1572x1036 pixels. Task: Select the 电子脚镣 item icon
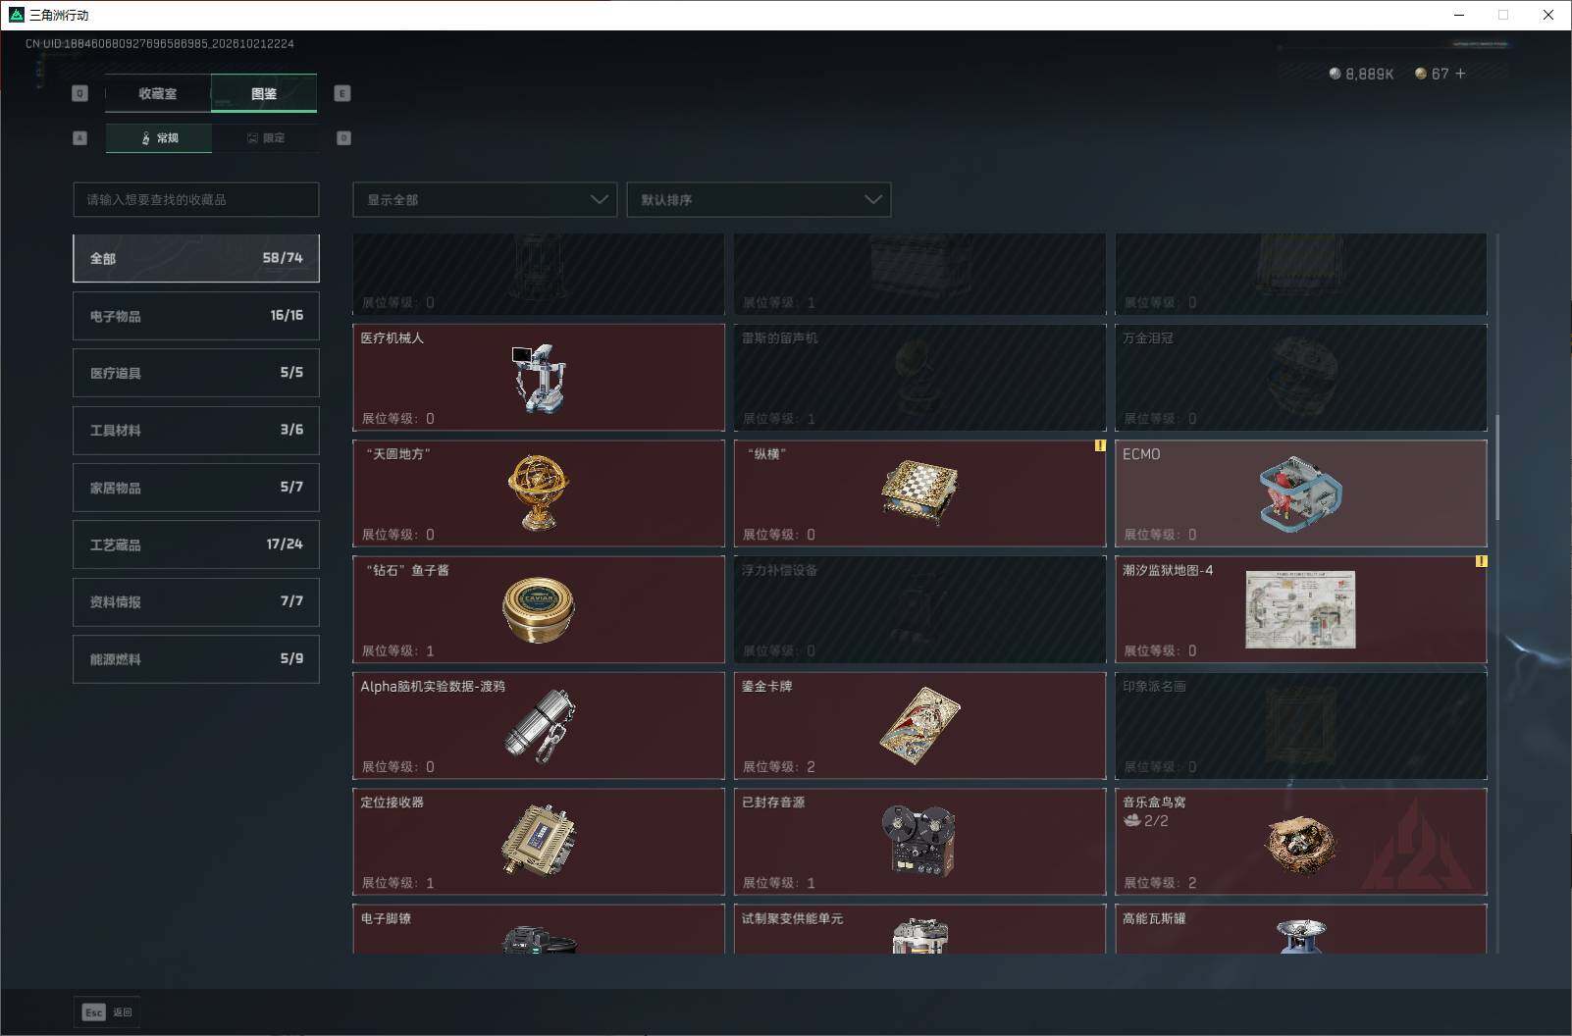539,939
